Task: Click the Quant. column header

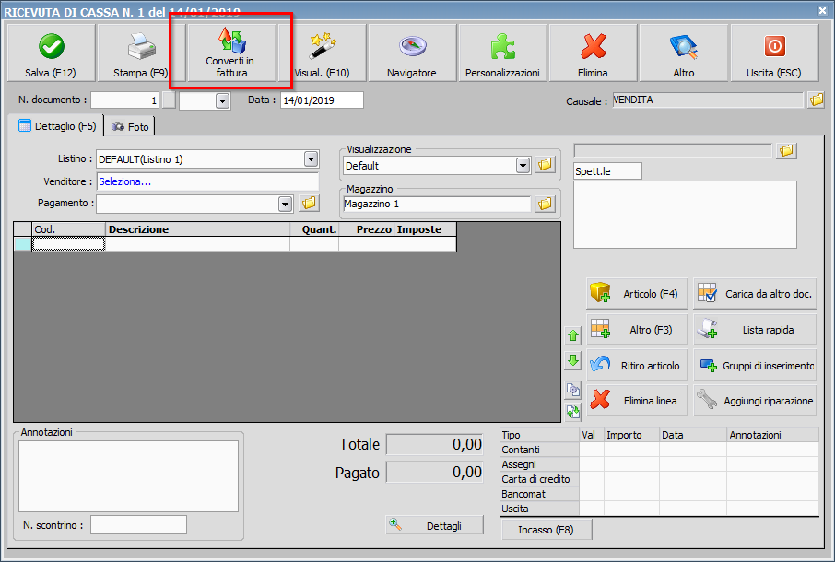Action: [314, 229]
